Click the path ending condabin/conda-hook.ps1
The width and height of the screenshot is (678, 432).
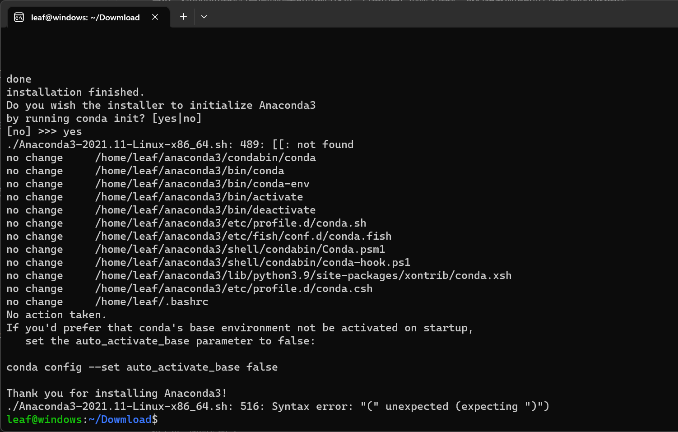tap(253, 262)
